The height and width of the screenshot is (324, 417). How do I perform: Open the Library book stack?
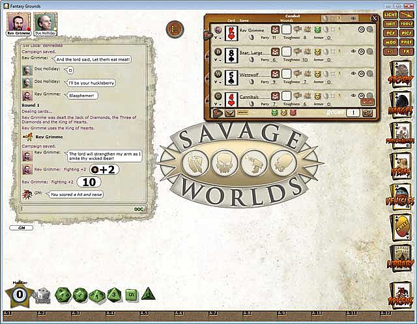point(401,258)
